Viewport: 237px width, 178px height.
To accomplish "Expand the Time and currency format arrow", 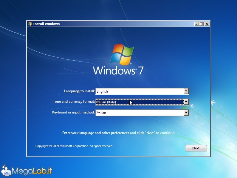I will coord(186,102).
